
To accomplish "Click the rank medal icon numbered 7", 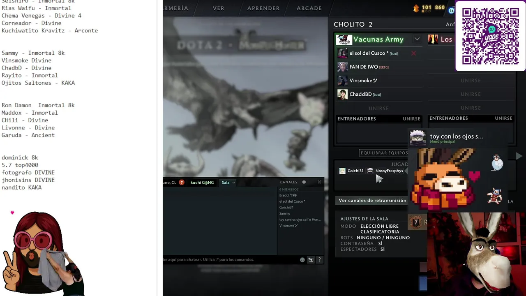I will [416, 222].
